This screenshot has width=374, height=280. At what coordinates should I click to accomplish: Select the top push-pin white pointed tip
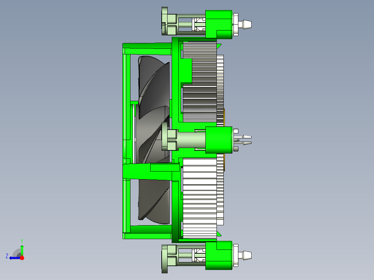coord(245,24)
